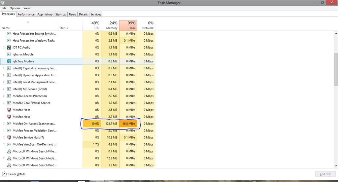338x182 pixels.
Task: Click the Fewer details link
Action: 17,174
